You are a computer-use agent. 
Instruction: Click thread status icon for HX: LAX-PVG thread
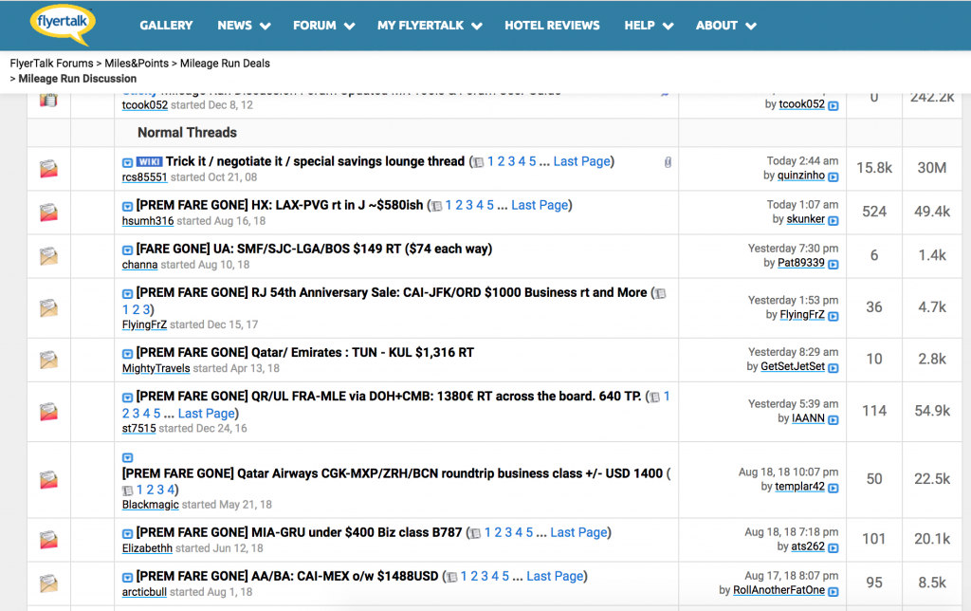49,213
